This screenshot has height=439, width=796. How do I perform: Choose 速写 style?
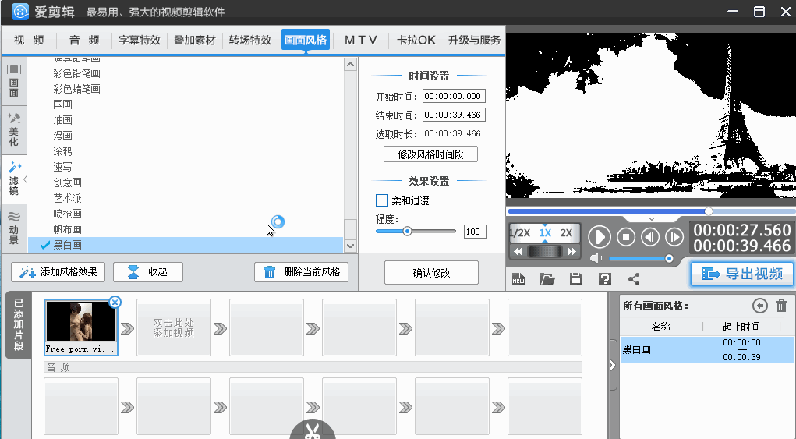[x=63, y=167]
